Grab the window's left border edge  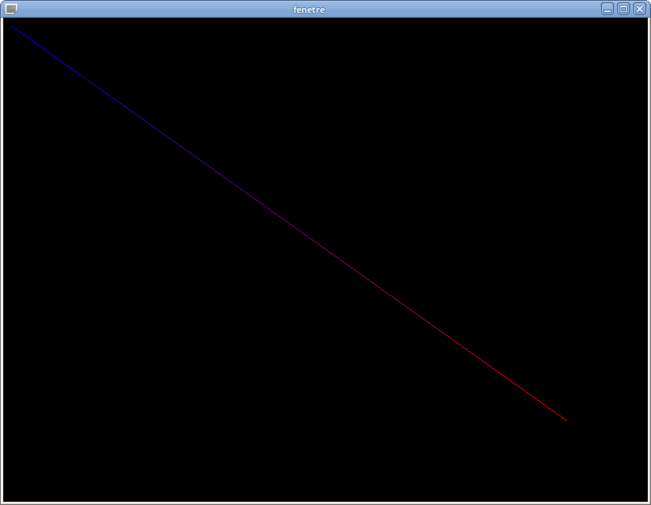(2, 258)
